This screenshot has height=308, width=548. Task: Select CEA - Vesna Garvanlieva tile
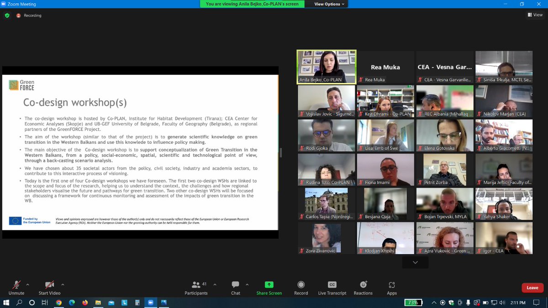tap(445, 67)
